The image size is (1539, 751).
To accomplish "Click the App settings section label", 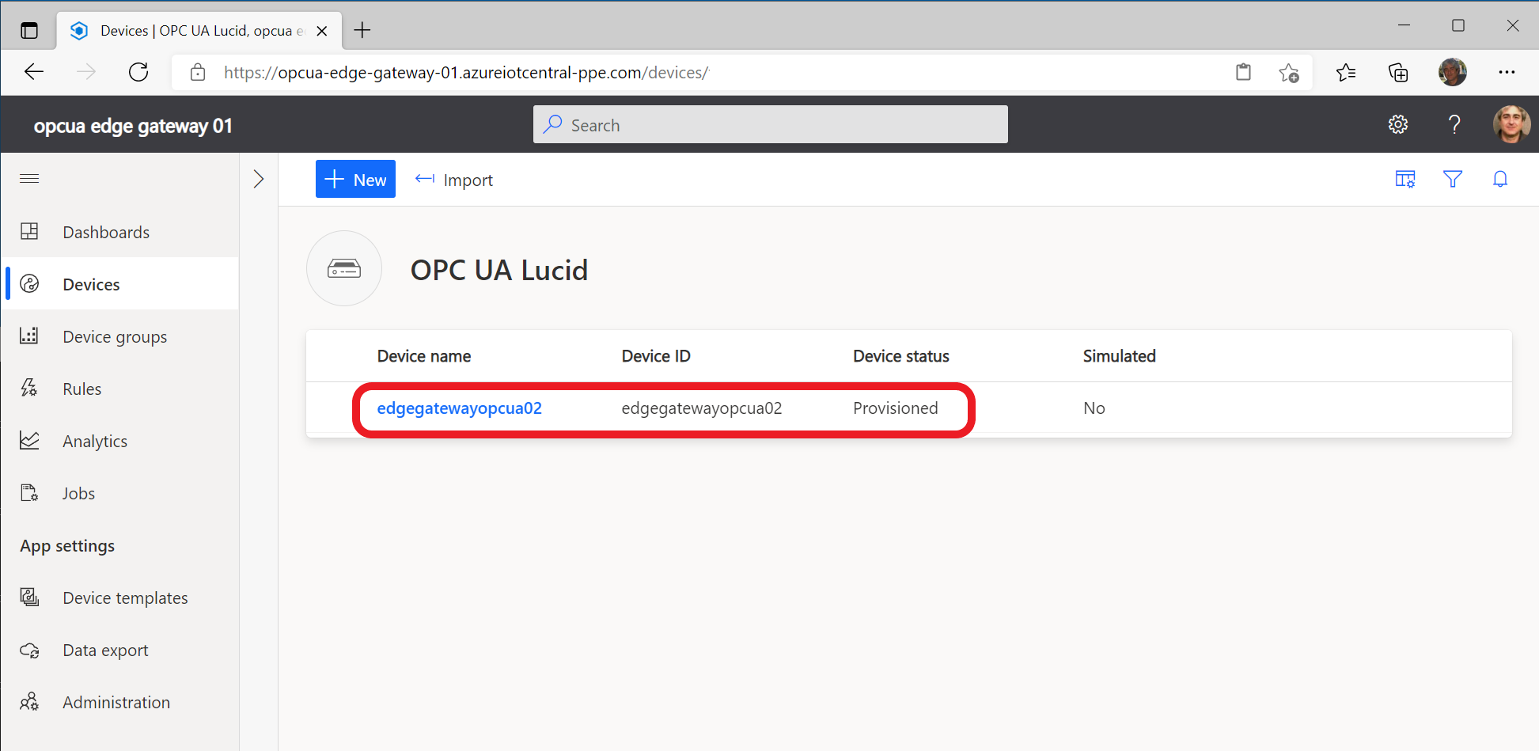I will click(67, 546).
